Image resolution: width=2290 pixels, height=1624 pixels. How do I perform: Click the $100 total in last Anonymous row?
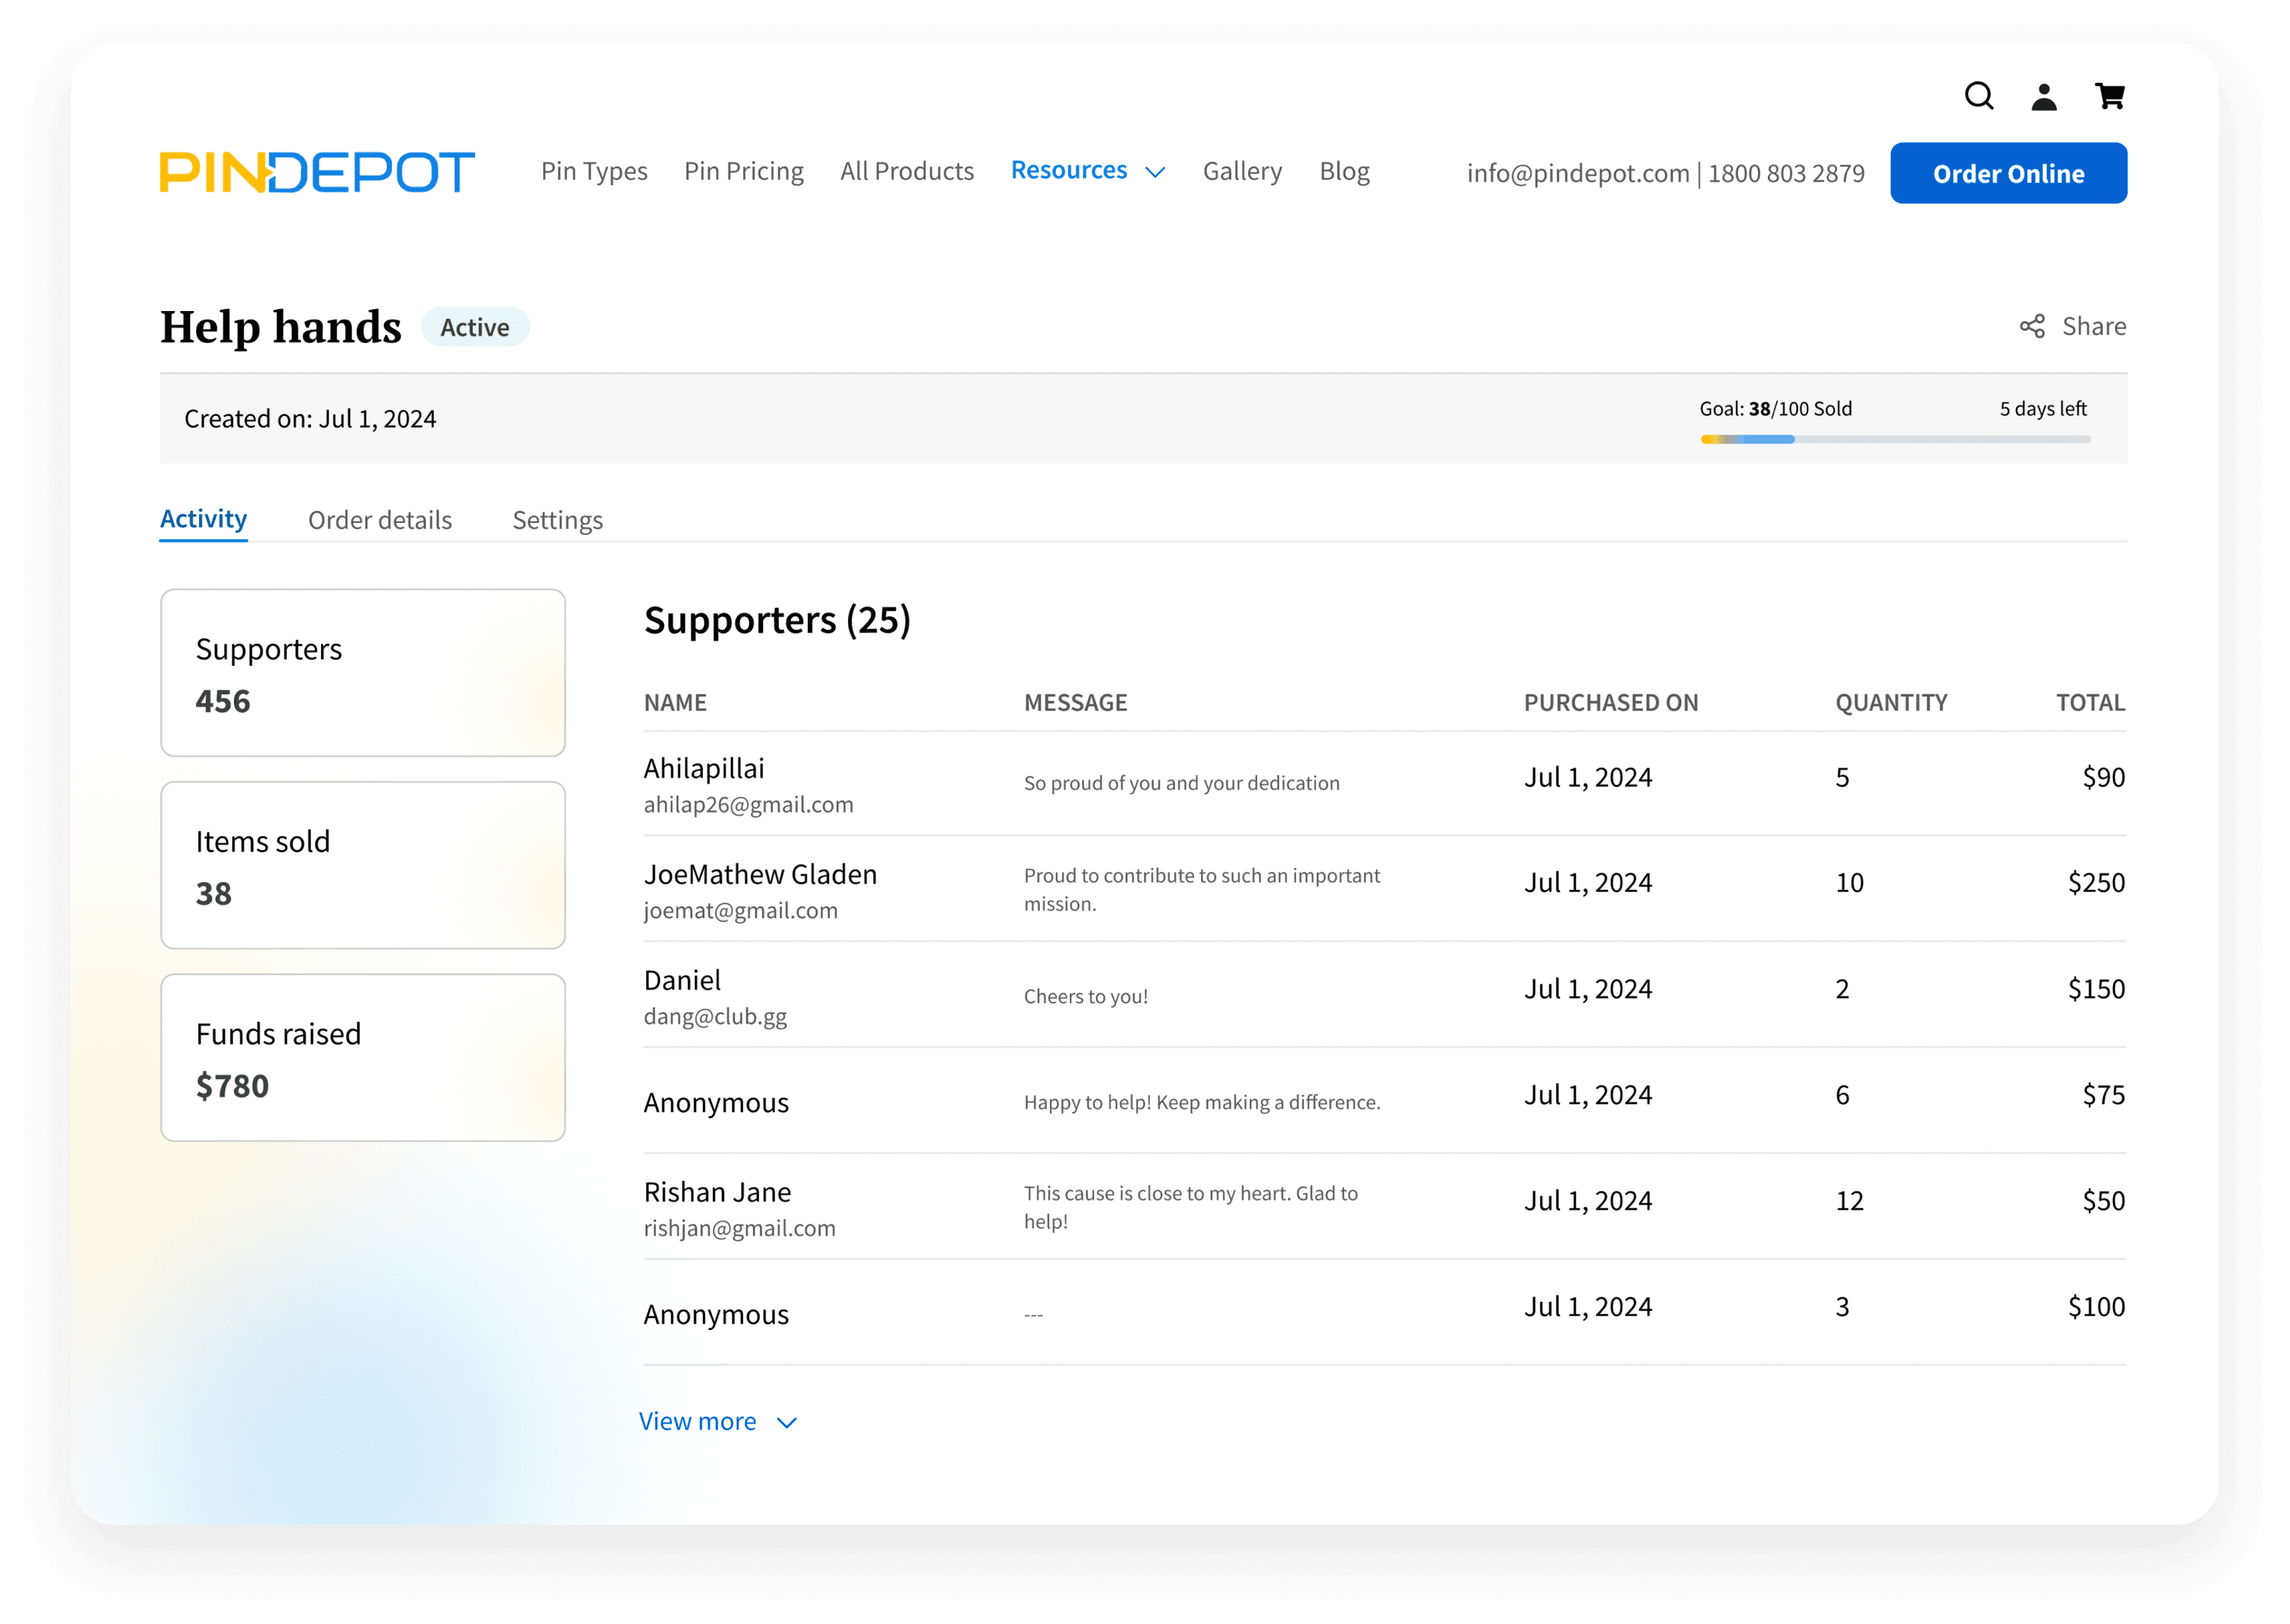click(x=2096, y=1307)
